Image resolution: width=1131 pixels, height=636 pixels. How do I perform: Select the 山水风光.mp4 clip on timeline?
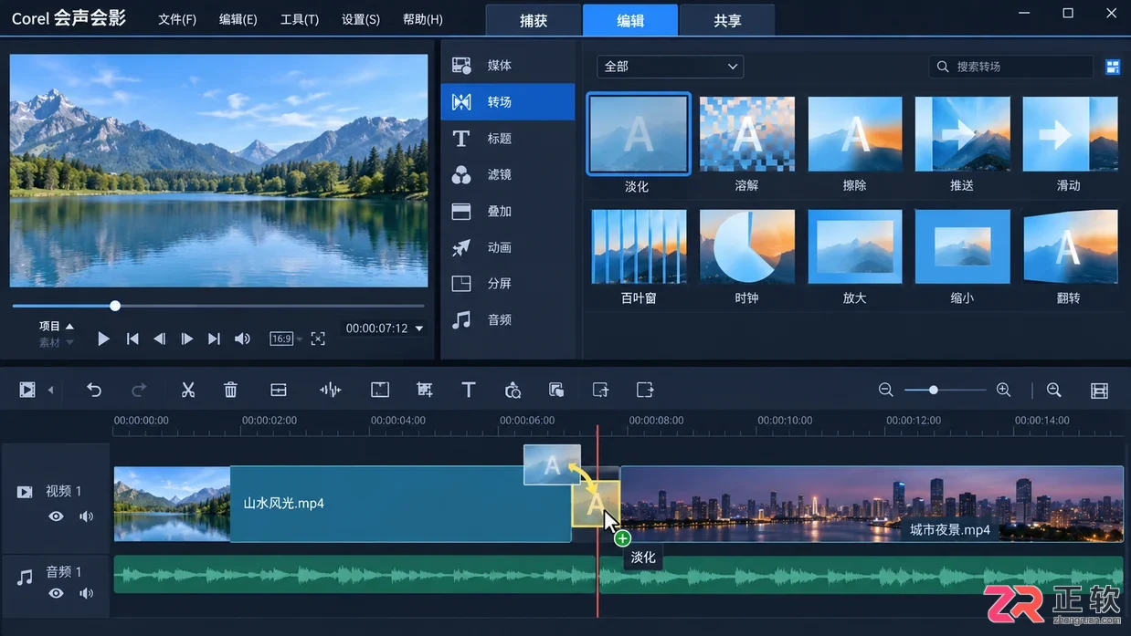pyautogui.click(x=343, y=504)
